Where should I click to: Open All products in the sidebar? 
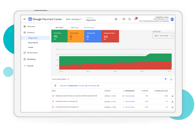(x=33, y=42)
